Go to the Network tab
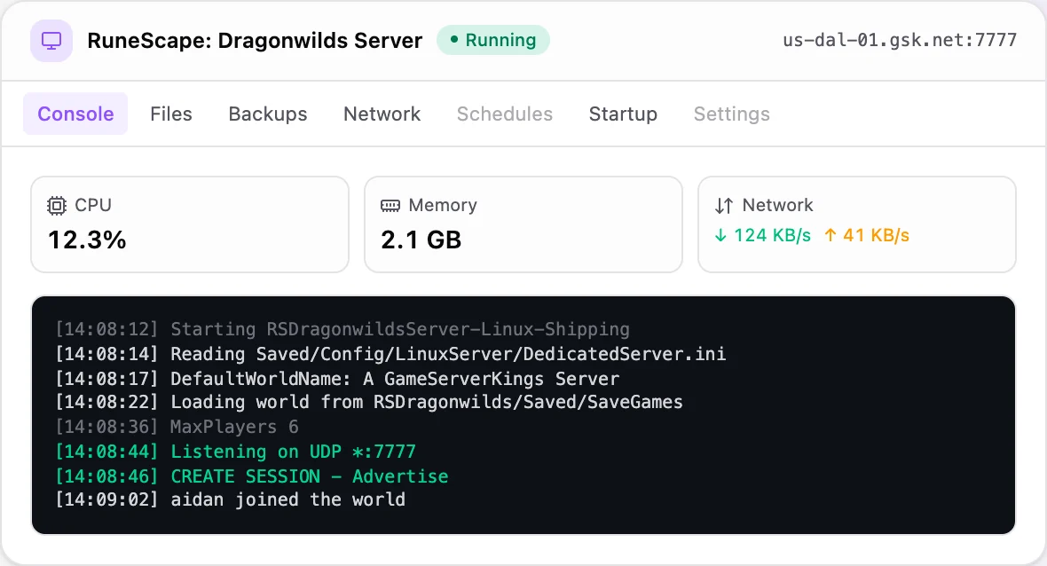The width and height of the screenshot is (1047, 566). pyautogui.click(x=382, y=114)
